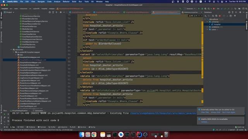The width and height of the screenshot is (248, 139).
Task: Click Don't Ask Again link in notification
Action: (x=229, y=112)
